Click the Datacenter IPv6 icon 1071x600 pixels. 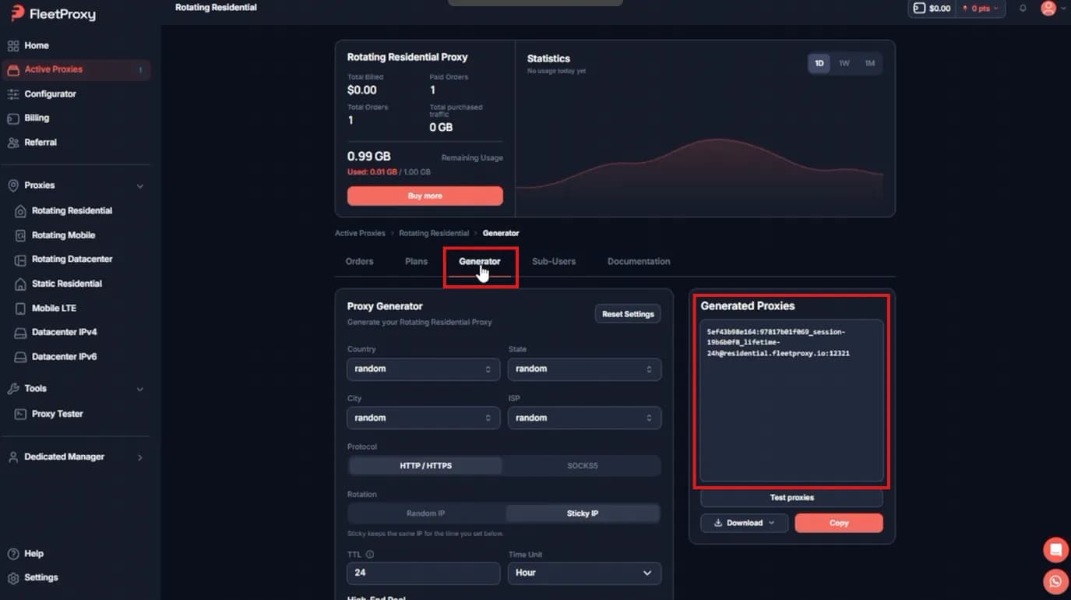21,357
